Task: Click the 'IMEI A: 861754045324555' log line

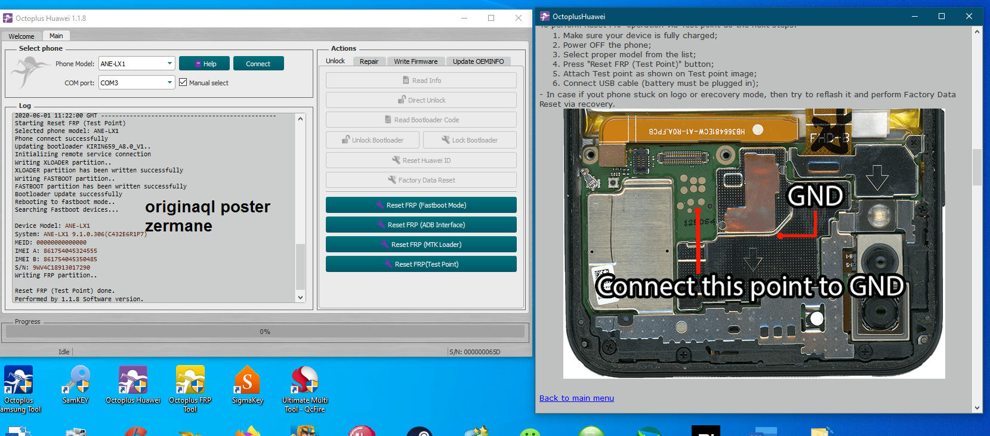Action: [x=56, y=251]
